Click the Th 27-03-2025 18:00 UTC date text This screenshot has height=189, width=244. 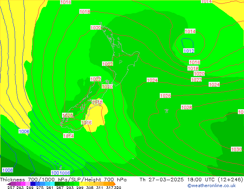coord(177,179)
